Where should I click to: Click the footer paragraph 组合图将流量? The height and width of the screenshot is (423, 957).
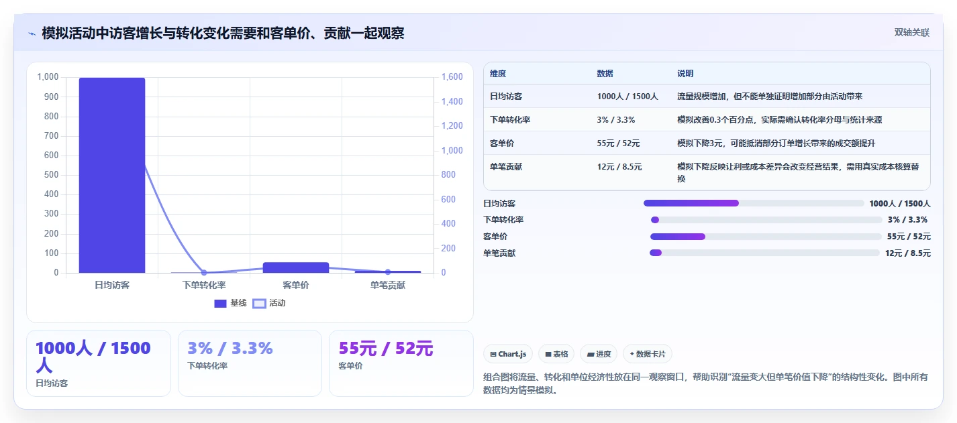pyautogui.click(x=706, y=383)
